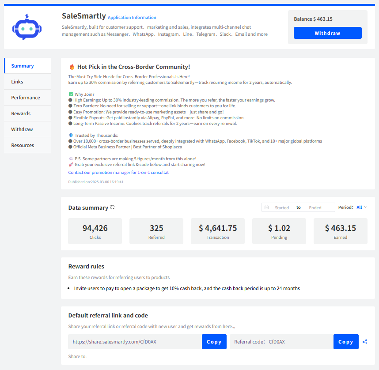Select the Rewards tab

click(27, 113)
